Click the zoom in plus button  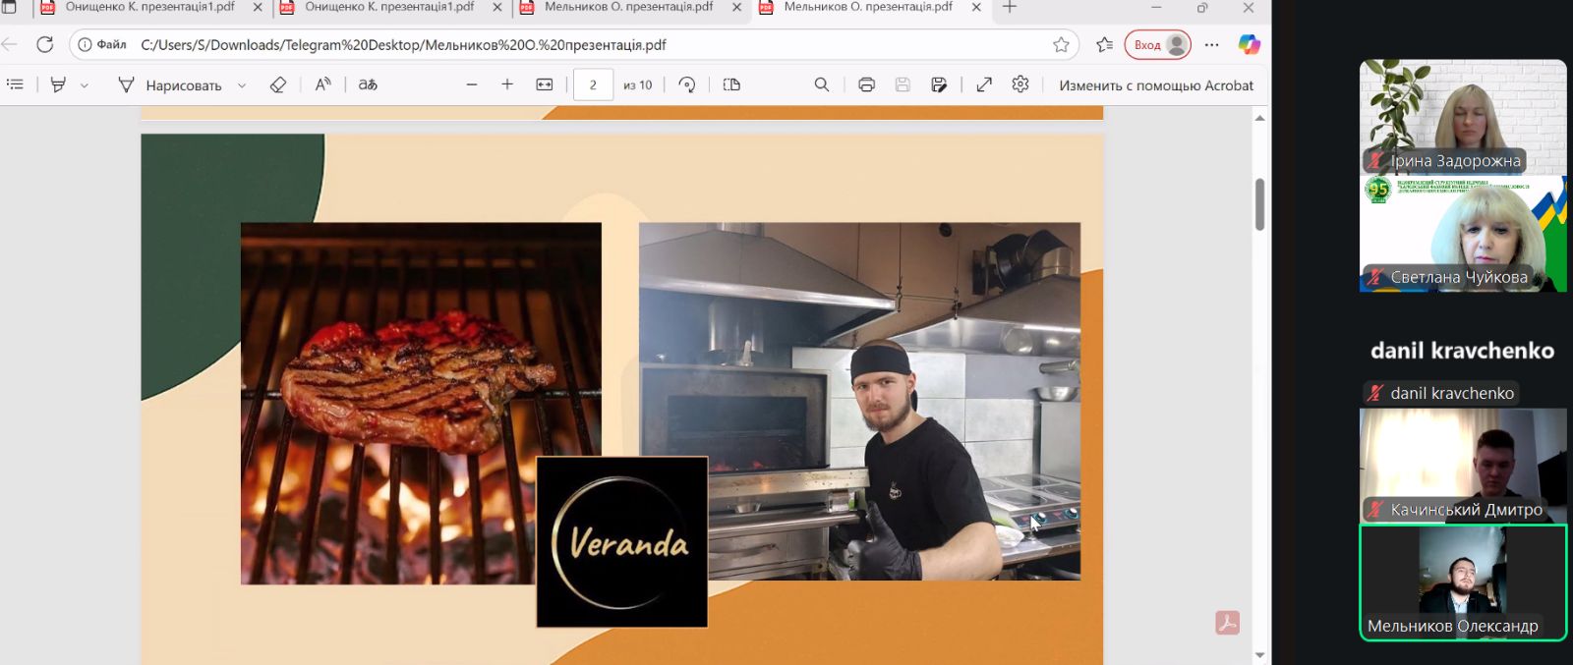507,84
